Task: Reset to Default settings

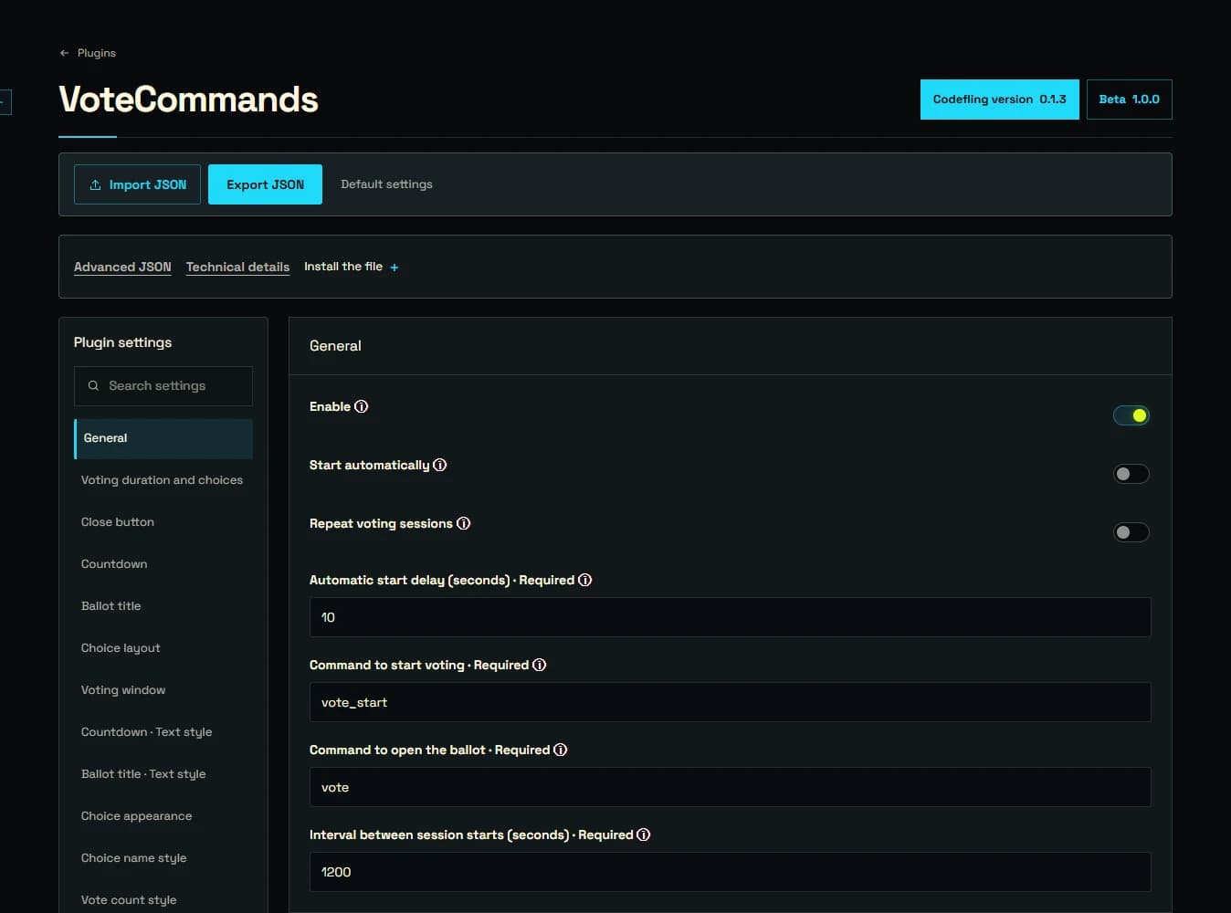Action: tap(387, 184)
